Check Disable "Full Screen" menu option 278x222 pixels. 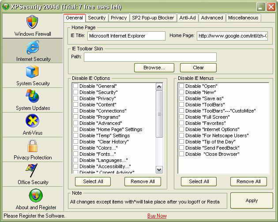[x=181, y=117]
